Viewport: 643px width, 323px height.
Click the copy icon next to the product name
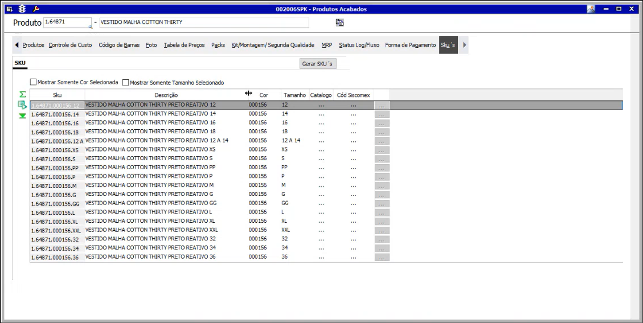339,23
